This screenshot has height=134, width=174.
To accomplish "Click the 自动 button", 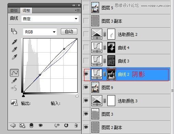I will point(69,31).
